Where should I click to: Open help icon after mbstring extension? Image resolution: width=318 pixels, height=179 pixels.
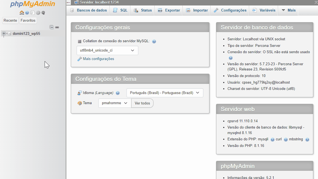click(x=307, y=140)
